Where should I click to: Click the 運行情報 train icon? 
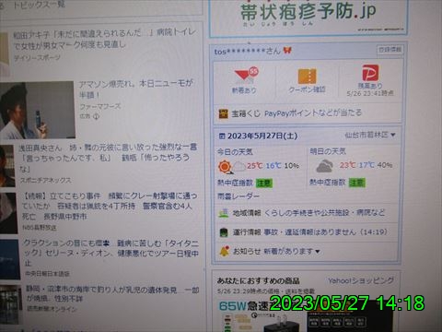point(224,232)
